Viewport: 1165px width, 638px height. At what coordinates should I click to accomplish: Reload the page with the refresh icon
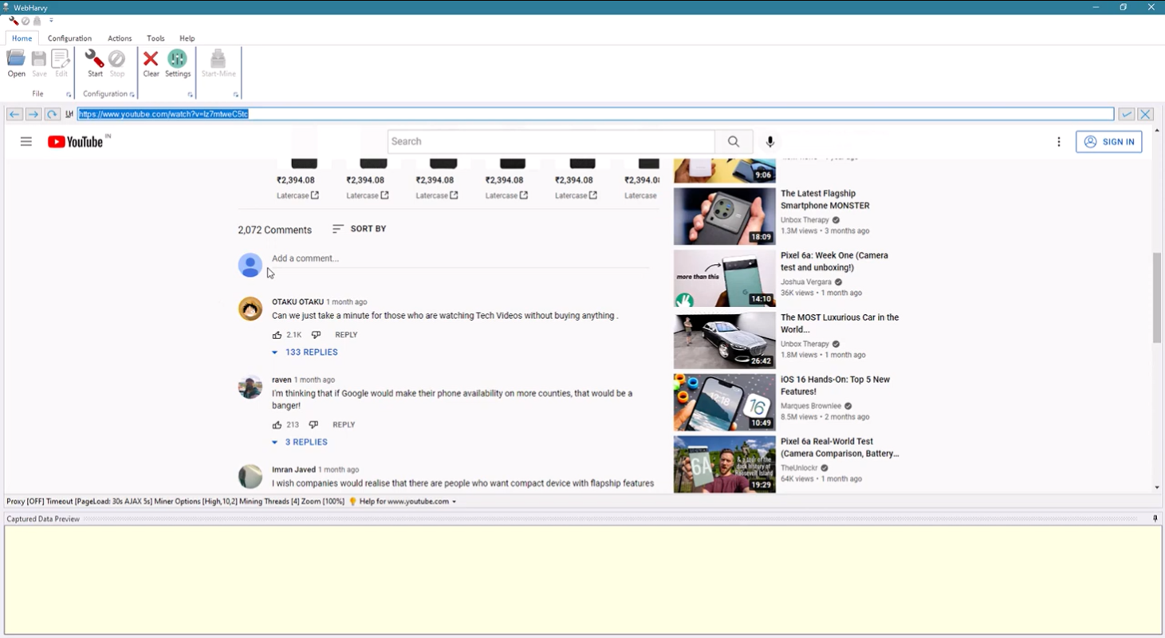click(52, 114)
